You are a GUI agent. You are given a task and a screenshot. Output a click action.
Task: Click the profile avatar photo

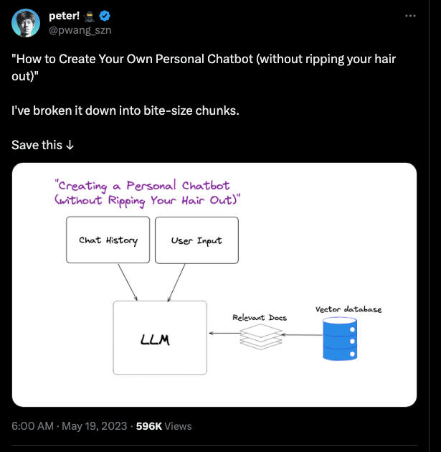pos(25,22)
